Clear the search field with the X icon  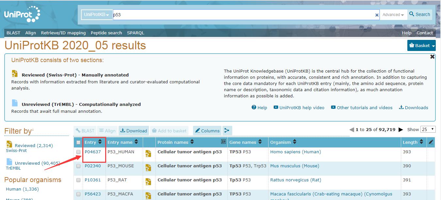pyautogui.click(x=377, y=15)
